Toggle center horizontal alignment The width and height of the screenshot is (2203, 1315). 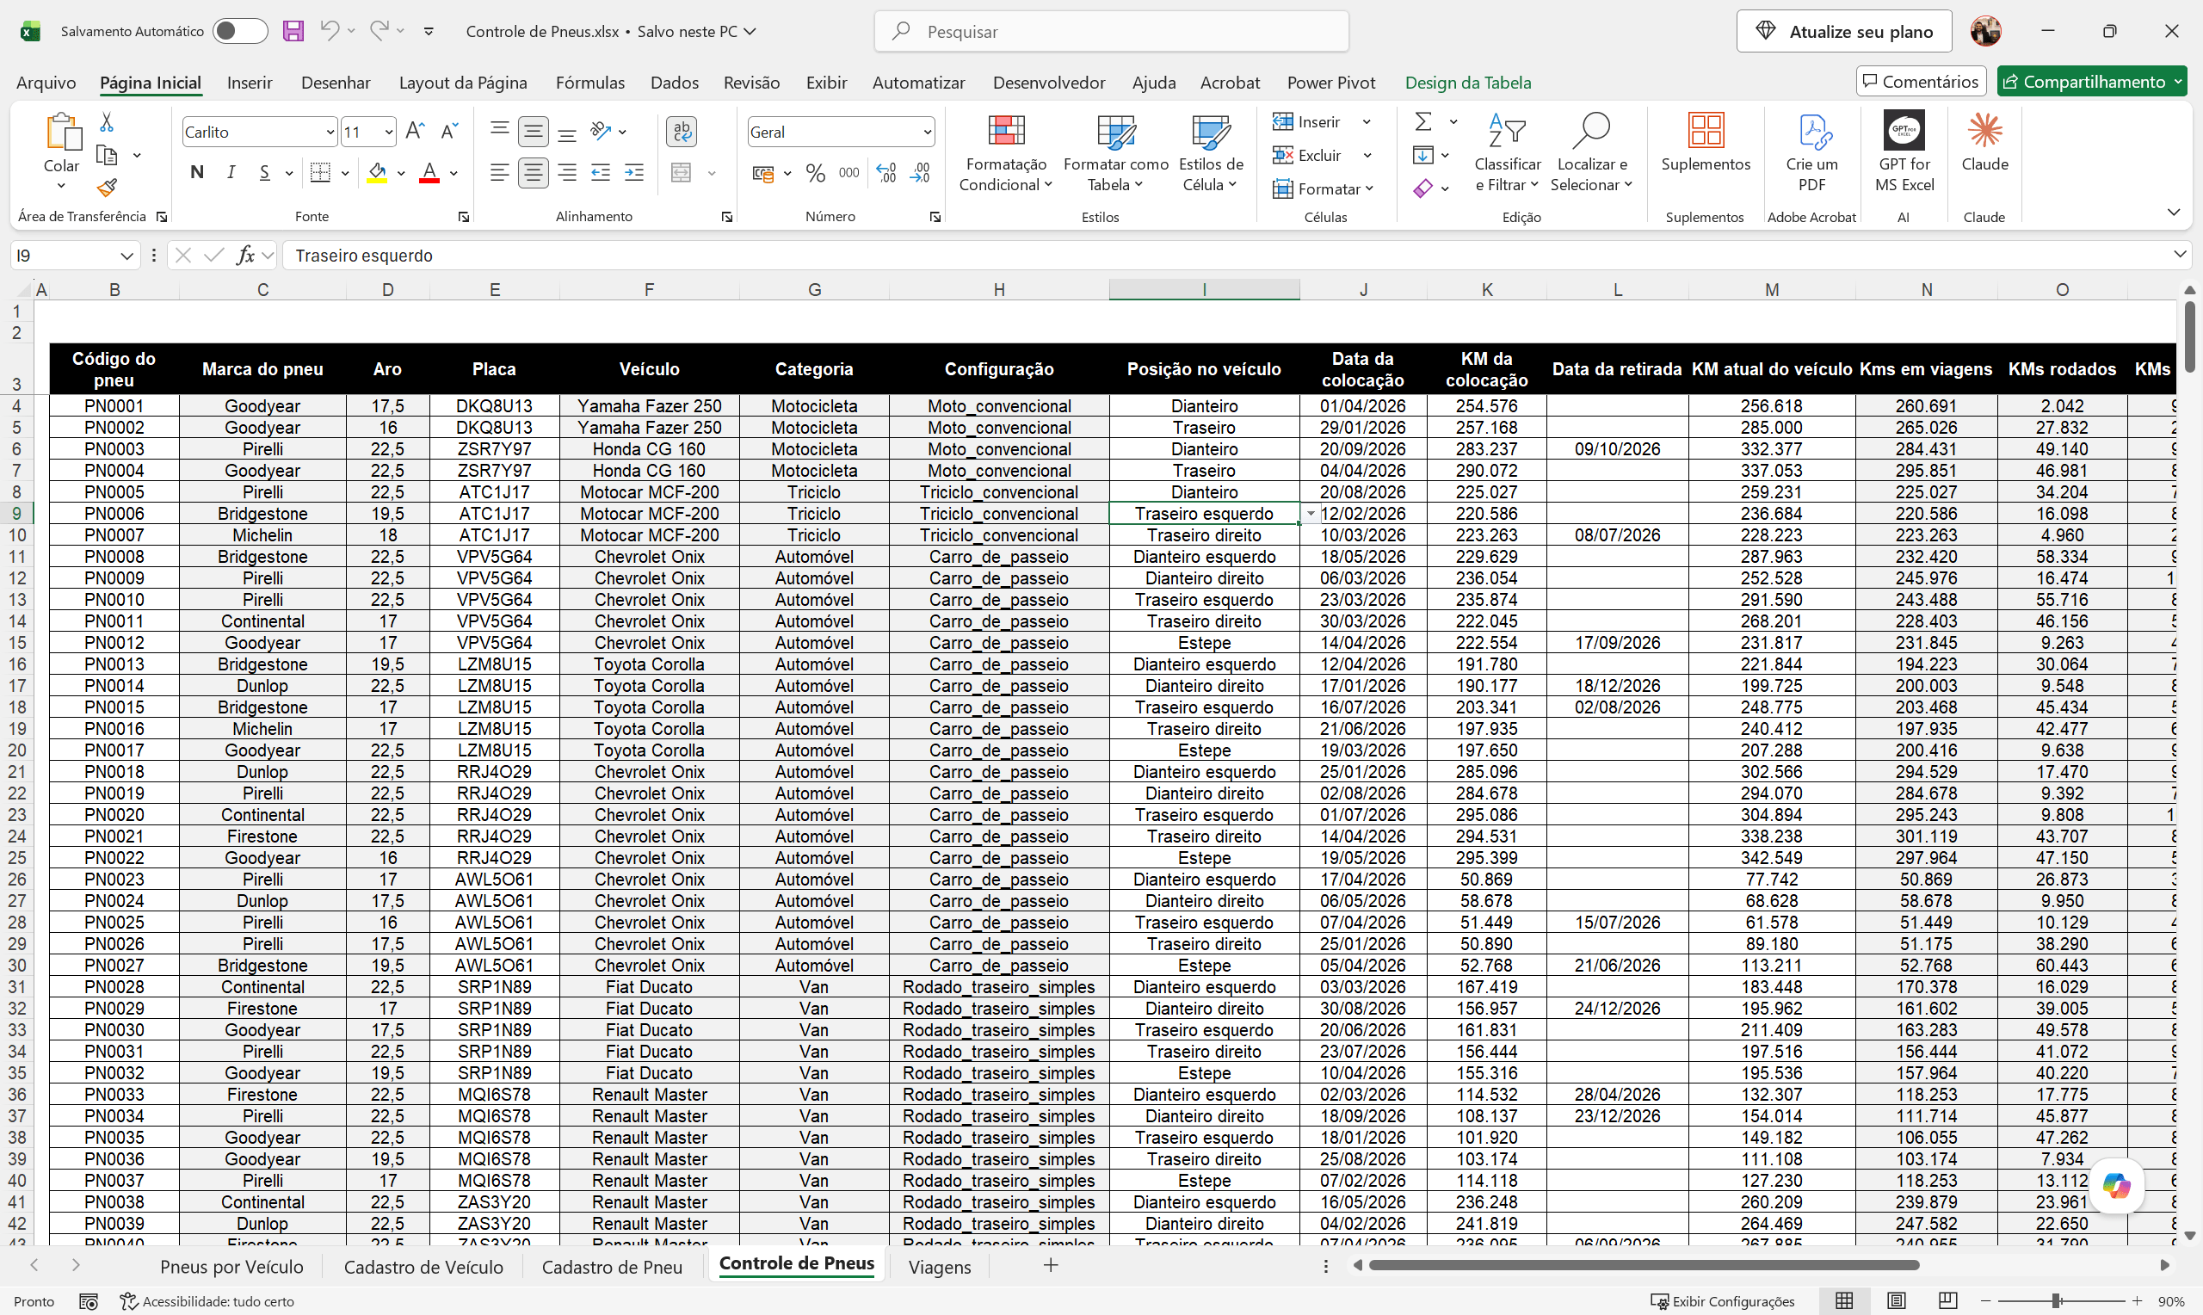point(534,173)
